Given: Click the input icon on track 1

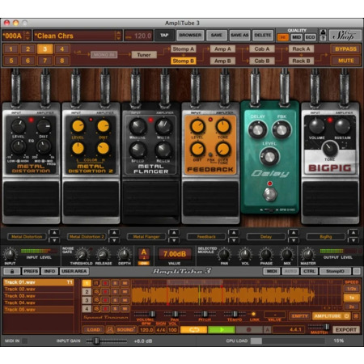Looking at the screenshot, I should [96, 283].
